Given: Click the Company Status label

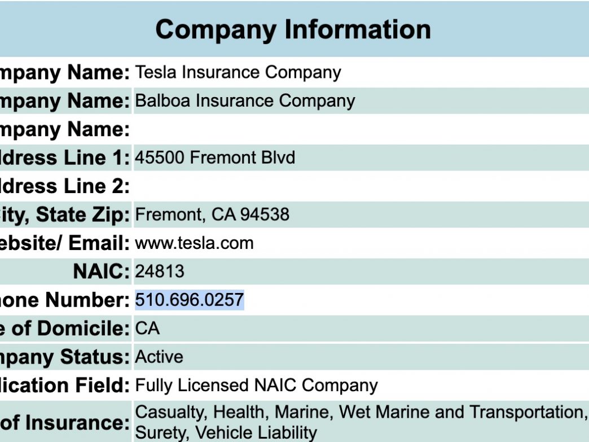Looking at the screenshot, I should [x=65, y=357].
